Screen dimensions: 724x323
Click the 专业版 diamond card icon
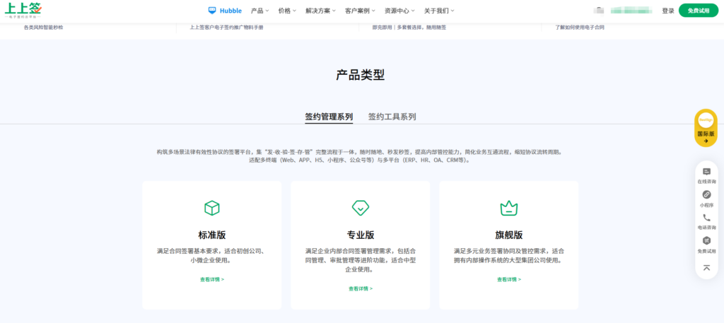(360, 208)
